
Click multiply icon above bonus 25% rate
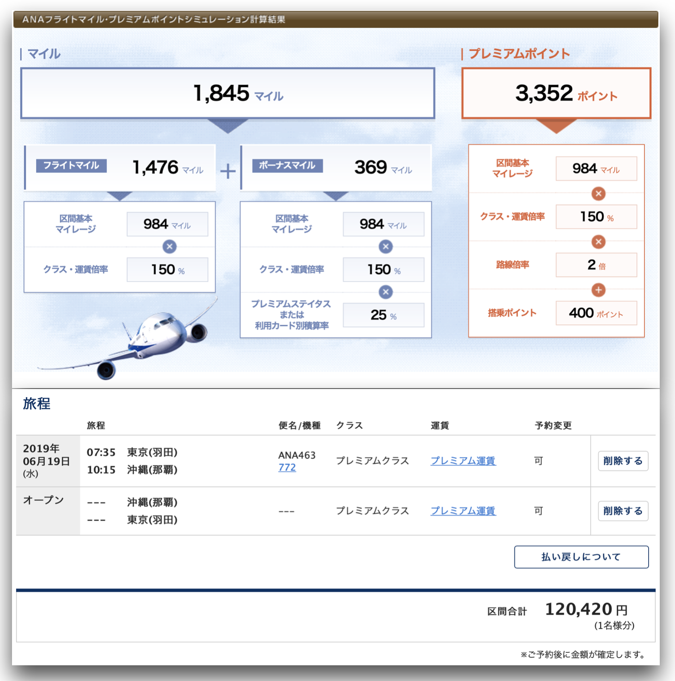[x=386, y=292]
